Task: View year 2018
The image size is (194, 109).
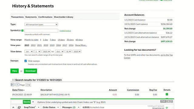Action: point(59,45)
